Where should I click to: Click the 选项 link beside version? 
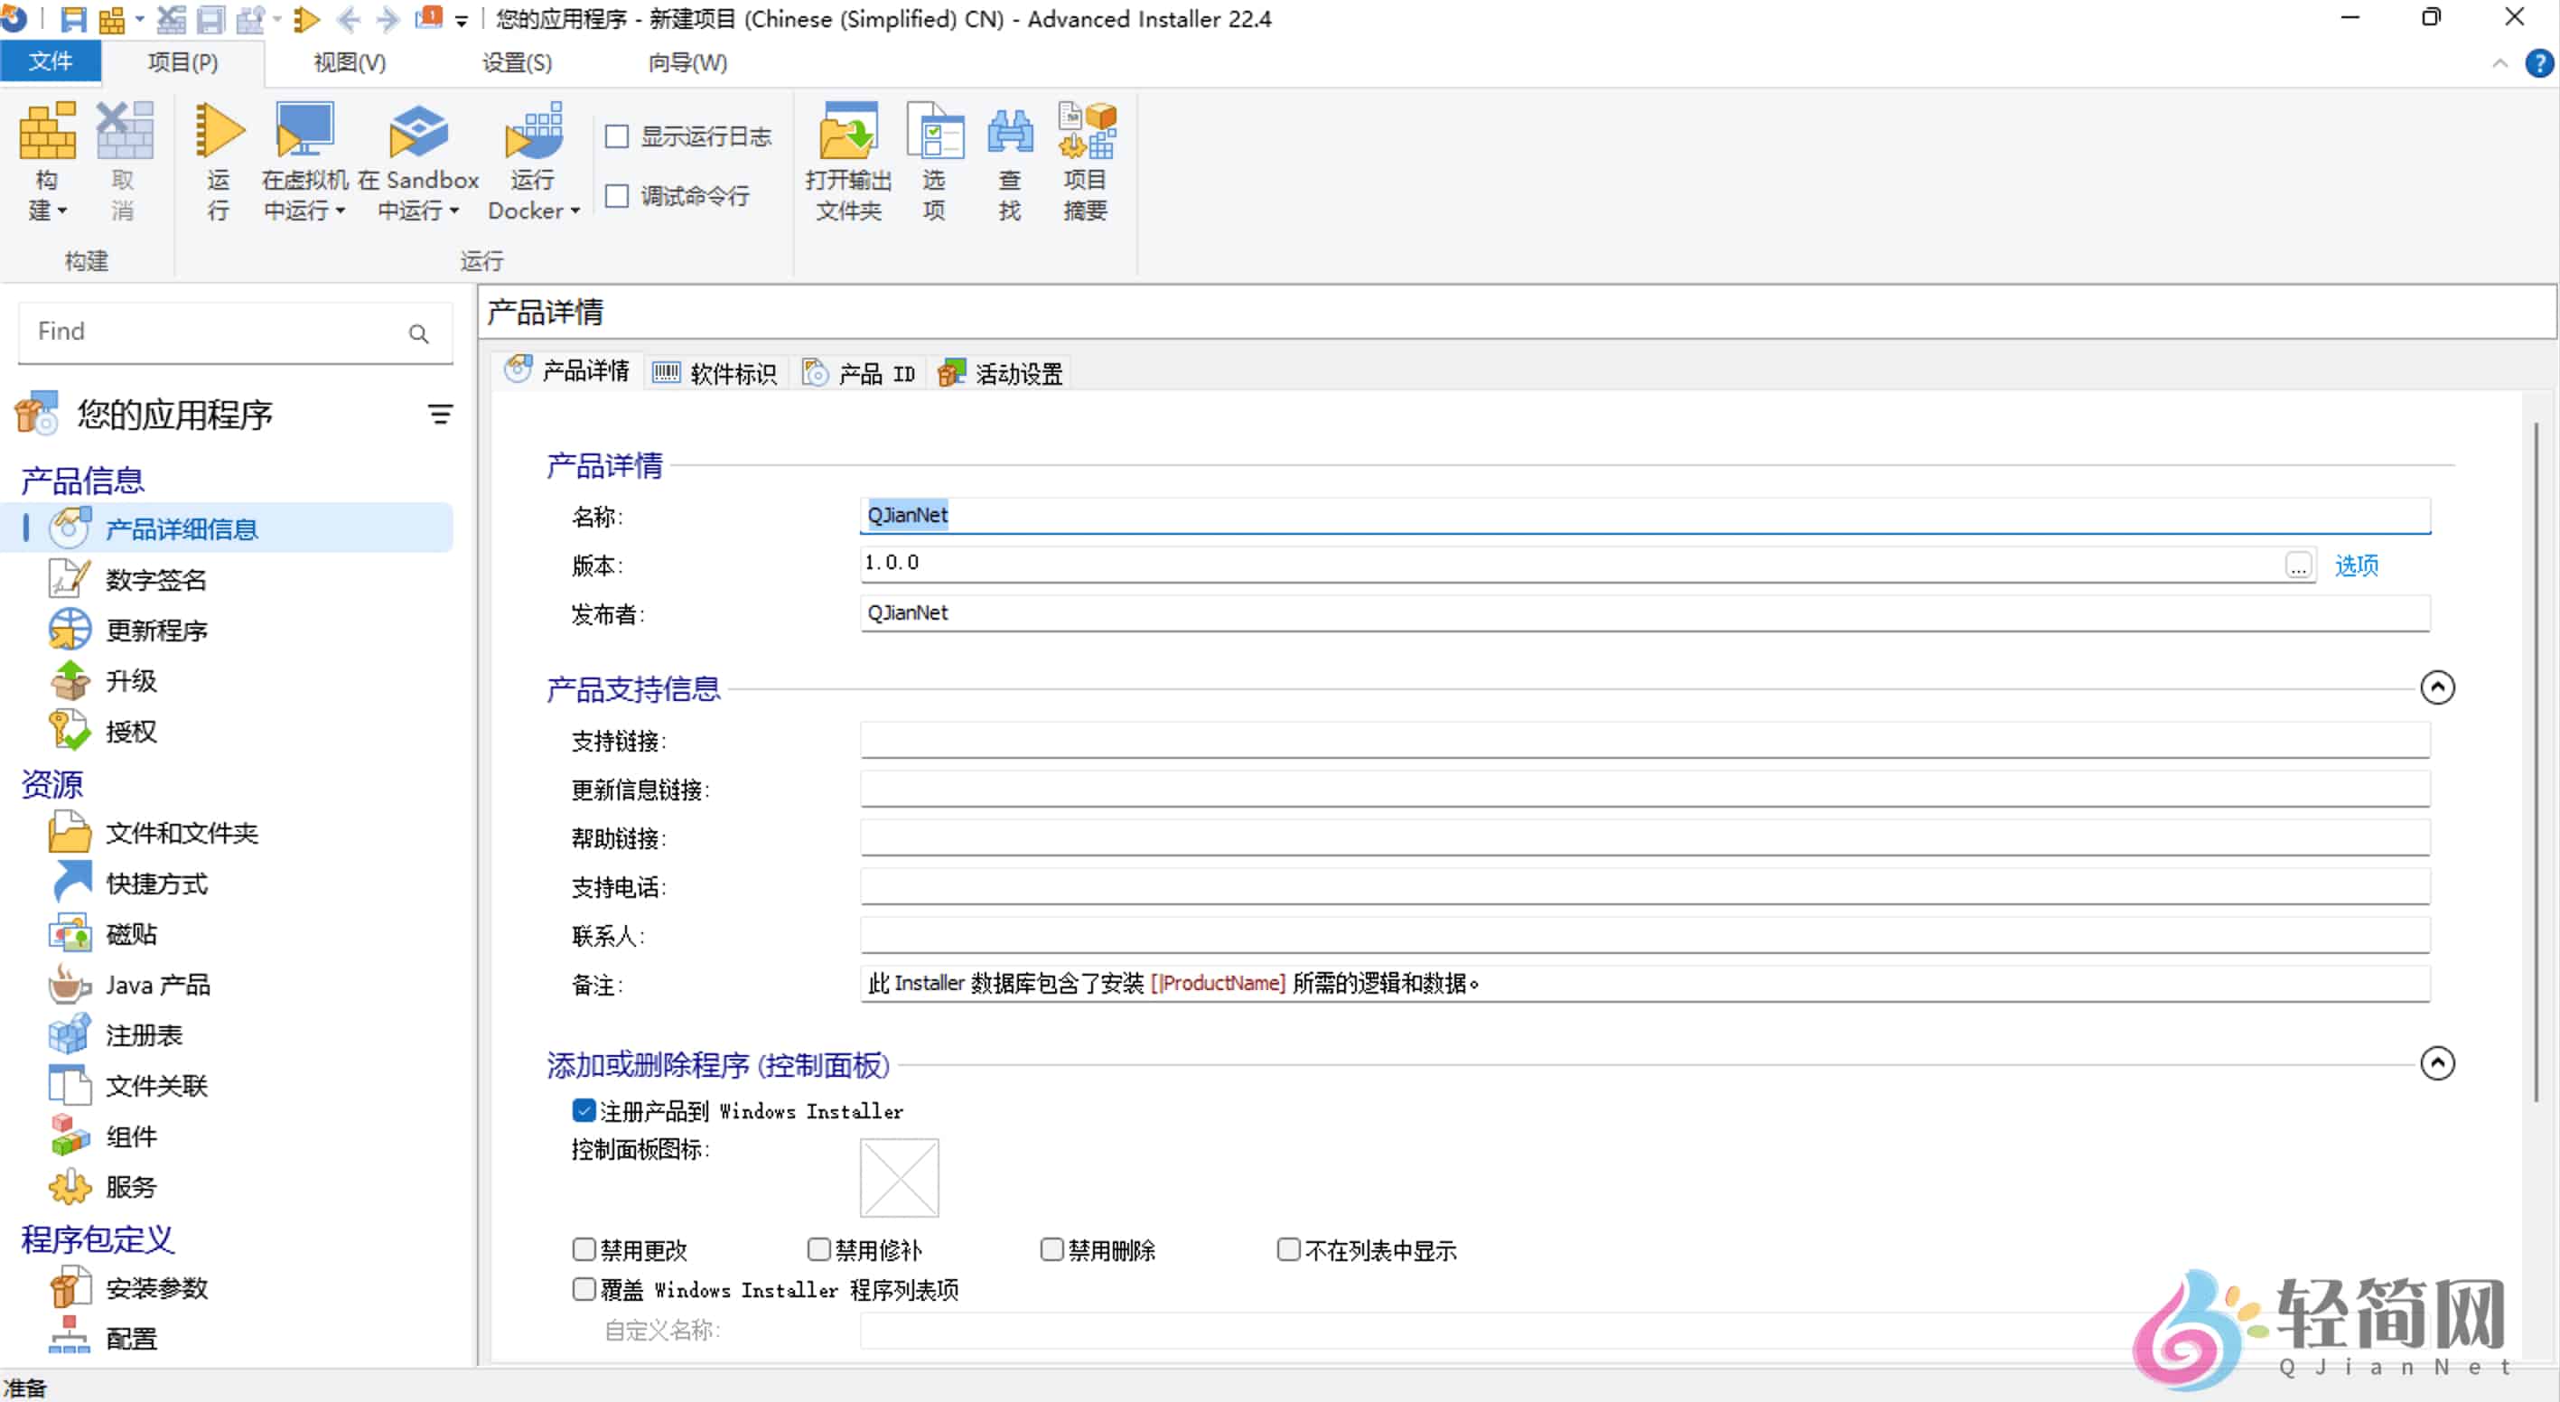point(2356,565)
